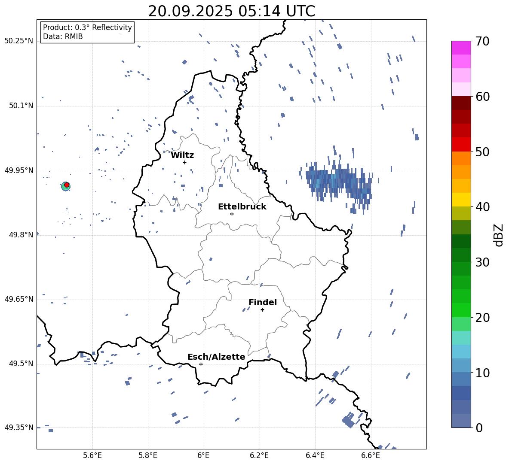This screenshot has width=509, height=464.
Task: Click colorbar tick label 30
Action: coord(482,262)
